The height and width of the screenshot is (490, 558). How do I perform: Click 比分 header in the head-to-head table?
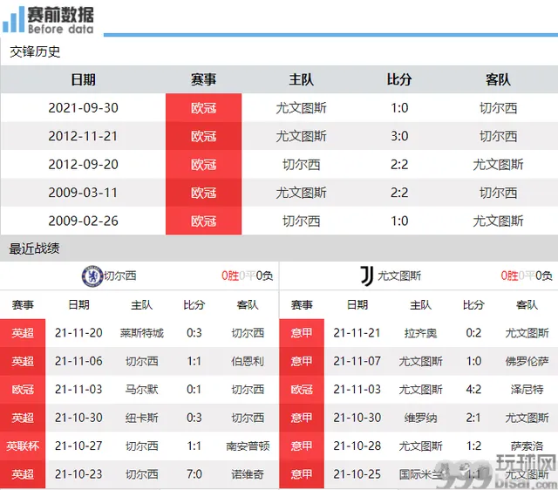click(399, 79)
